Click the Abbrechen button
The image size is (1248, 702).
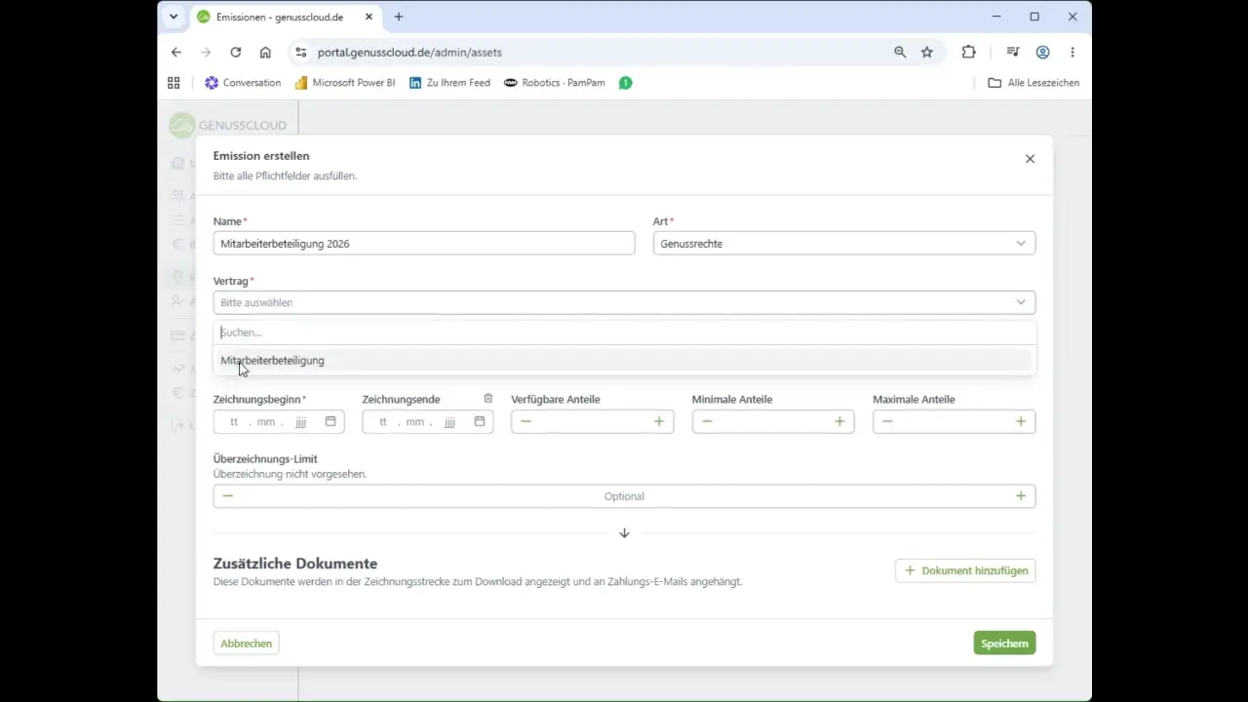pyautogui.click(x=246, y=643)
